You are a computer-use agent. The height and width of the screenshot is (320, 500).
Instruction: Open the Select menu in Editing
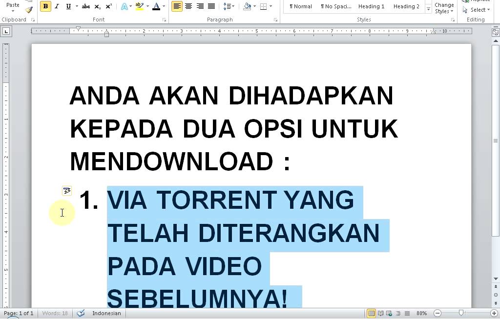(x=476, y=10)
